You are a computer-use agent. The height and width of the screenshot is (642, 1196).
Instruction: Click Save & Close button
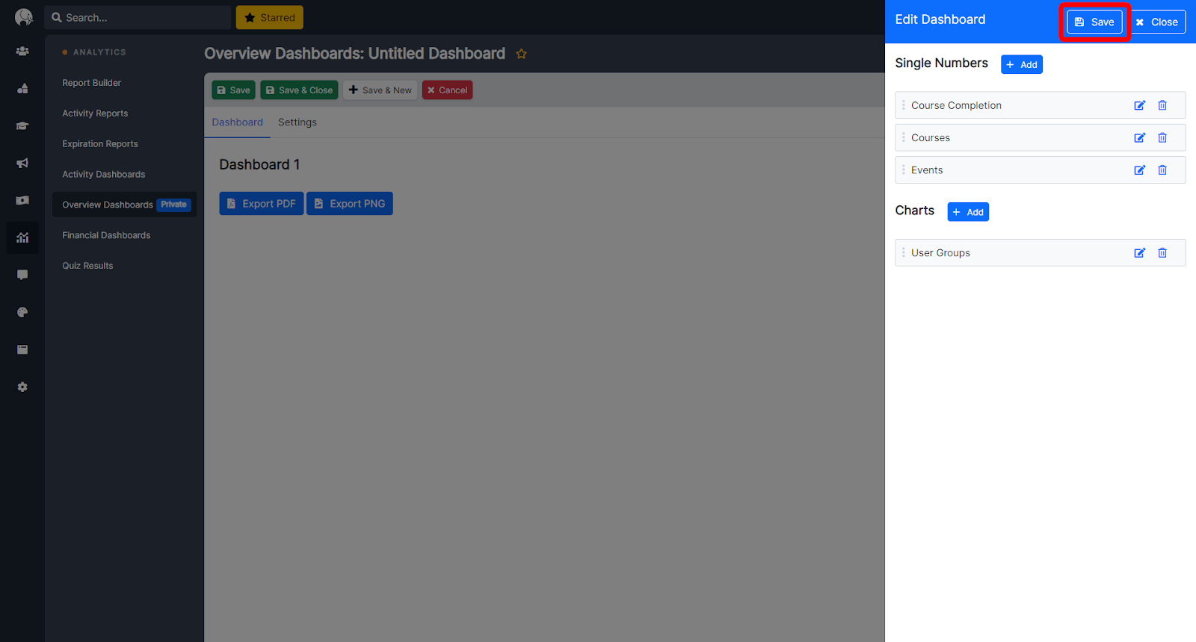pyautogui.click(x=299, y=90)
